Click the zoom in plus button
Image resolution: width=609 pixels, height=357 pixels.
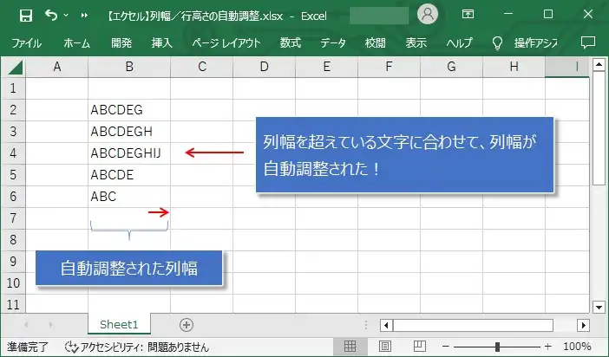click(x=547, y=346)
